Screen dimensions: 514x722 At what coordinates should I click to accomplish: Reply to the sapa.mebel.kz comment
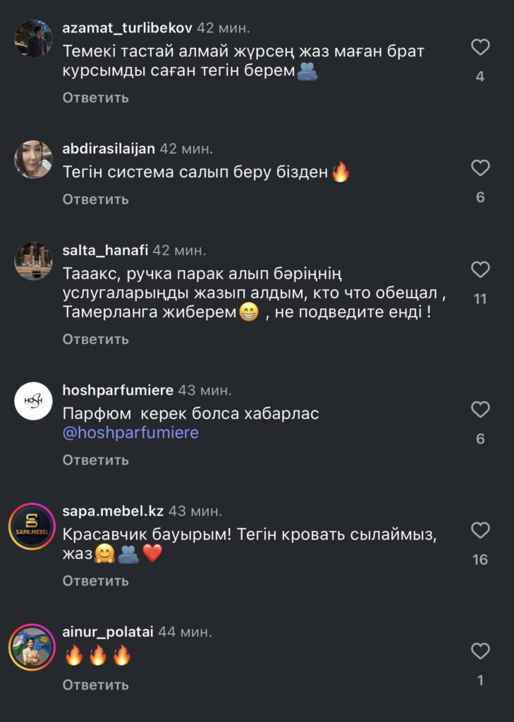pos(95,580)
